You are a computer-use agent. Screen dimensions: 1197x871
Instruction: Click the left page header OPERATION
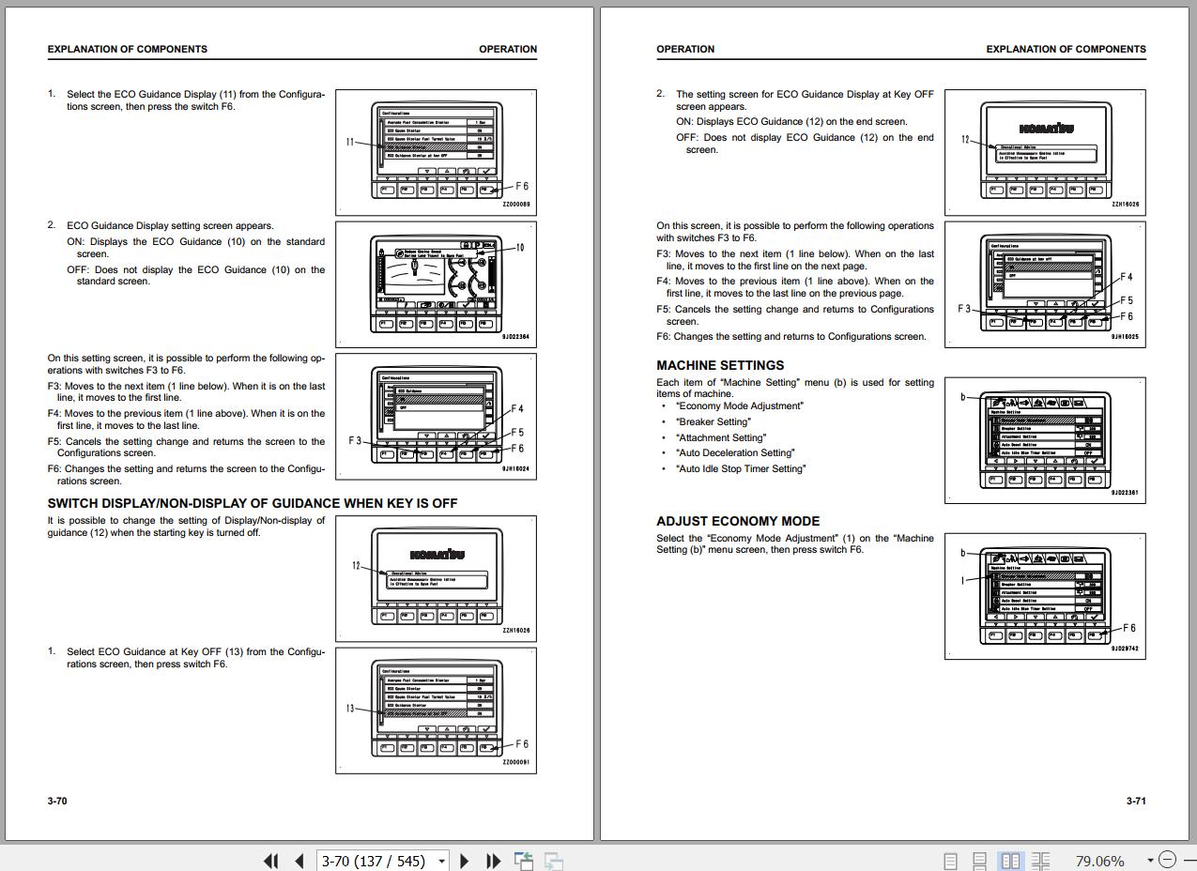pyautogui.click(x=508, y=49)
